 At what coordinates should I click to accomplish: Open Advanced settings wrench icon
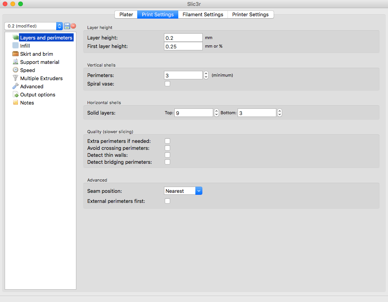[16, 86]
